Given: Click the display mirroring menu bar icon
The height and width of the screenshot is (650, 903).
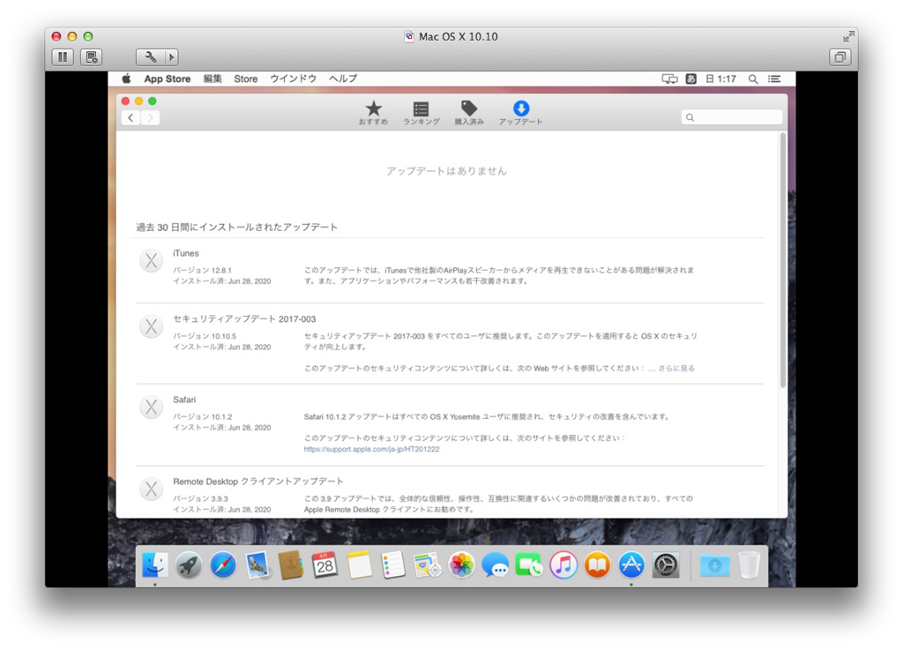Looking at the screenshot, I should [x=669, y=78].
